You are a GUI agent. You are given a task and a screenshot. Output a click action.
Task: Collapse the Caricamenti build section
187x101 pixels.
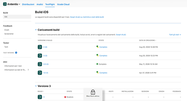click(x=36, y=30)
